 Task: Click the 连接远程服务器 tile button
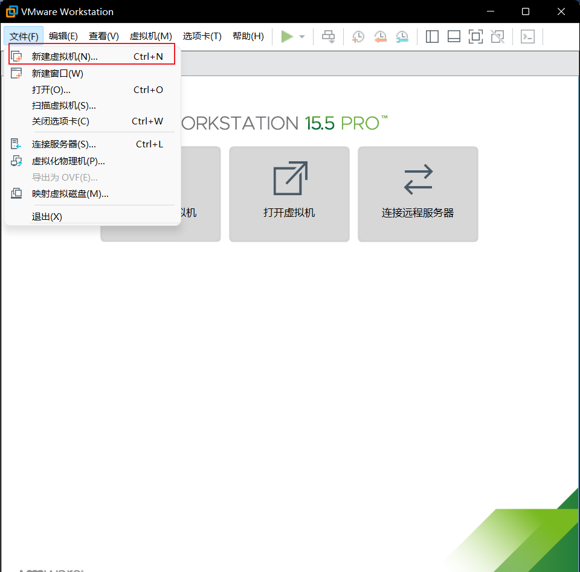pyautogui.click(x=418, y=194)
